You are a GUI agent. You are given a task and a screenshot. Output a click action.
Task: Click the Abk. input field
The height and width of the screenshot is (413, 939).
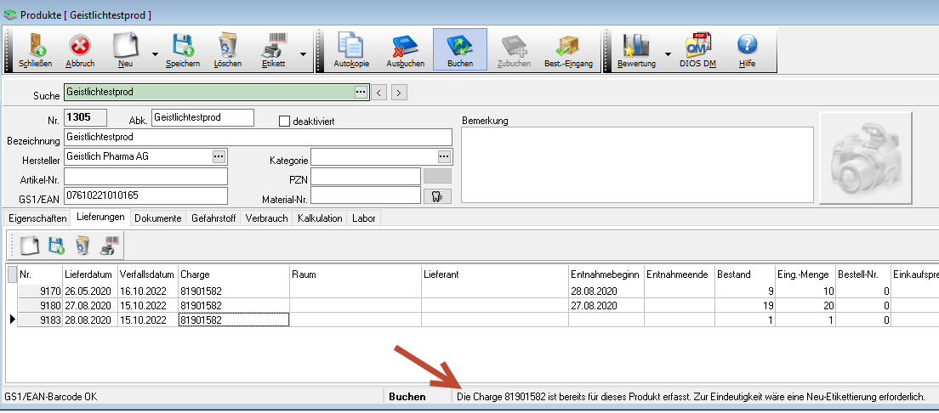203,118
